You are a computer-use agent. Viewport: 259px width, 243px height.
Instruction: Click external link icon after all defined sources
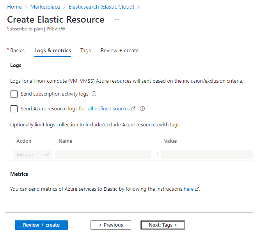[133, 109]
